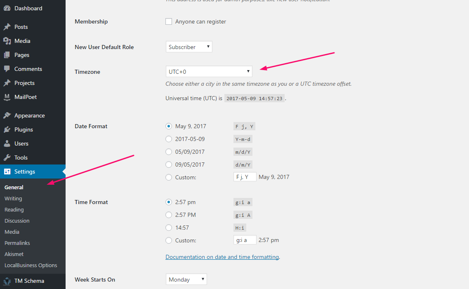
Task: Open the Week Starts On dropdown
Action: [186, 279]
